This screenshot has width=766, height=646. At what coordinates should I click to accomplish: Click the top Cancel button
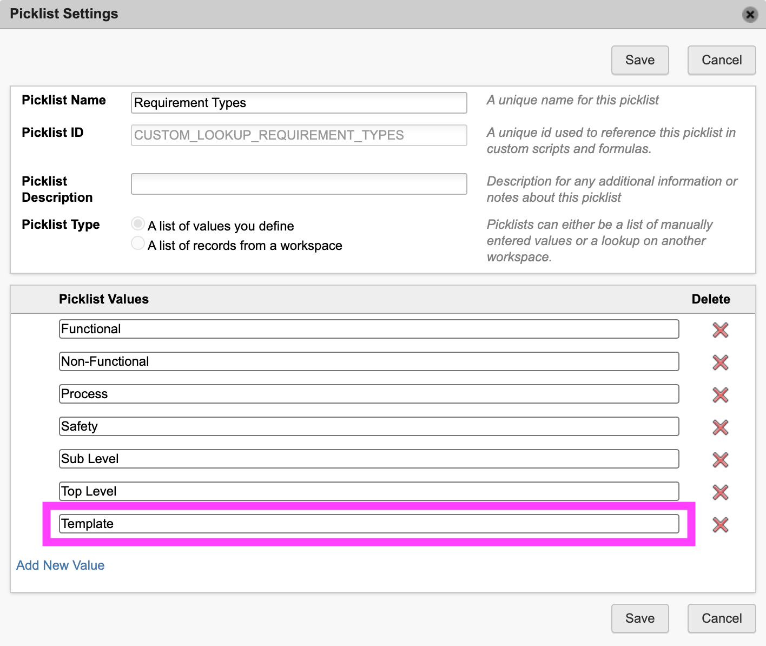722,60
